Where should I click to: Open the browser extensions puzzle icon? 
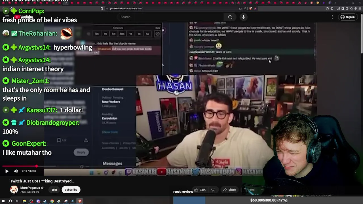pyautogui.click(x=328, y=8)
